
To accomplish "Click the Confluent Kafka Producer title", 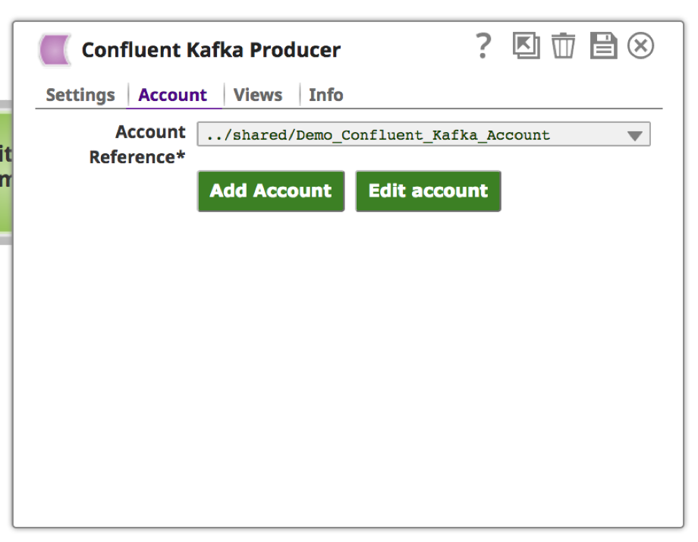I will coord(211,50).
